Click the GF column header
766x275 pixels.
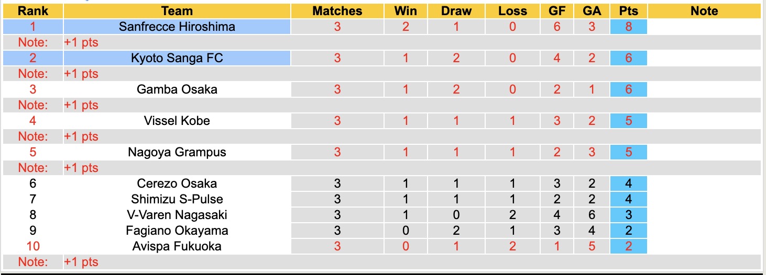[557, 11]
